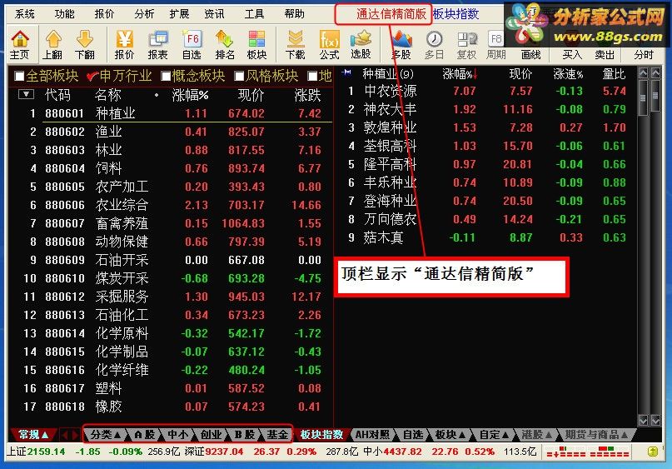Open the 报价 menu in menu bar
672x469 pixels.
104,14
